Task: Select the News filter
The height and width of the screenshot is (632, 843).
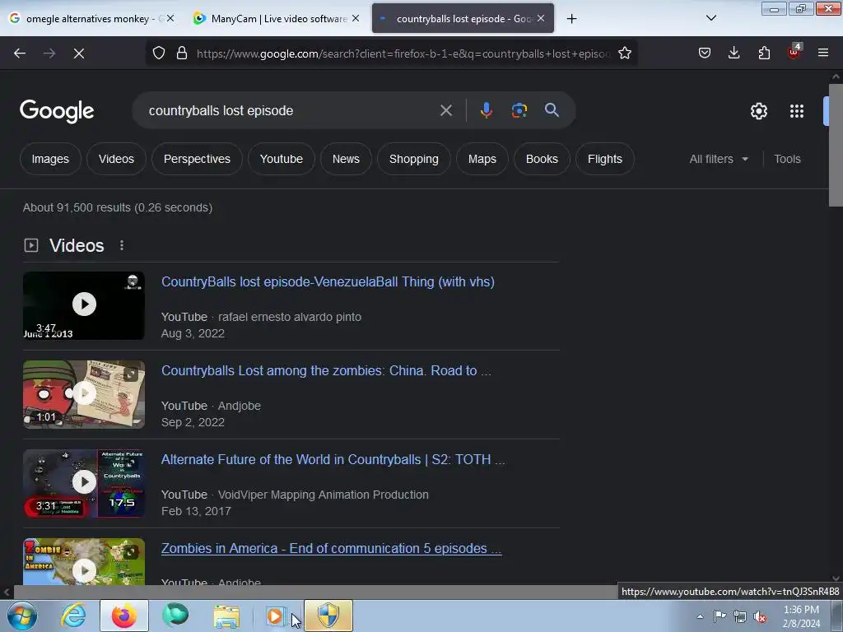Action: pyautogui.click(x=346, y=159)
